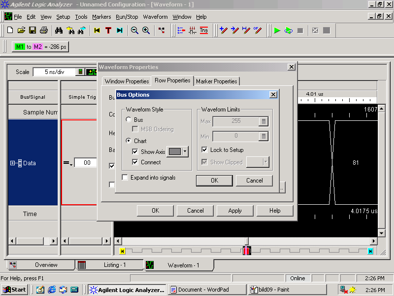Click the scale calculator icon
This screenshot has height=296, width=394.
[x=80, y=72]
